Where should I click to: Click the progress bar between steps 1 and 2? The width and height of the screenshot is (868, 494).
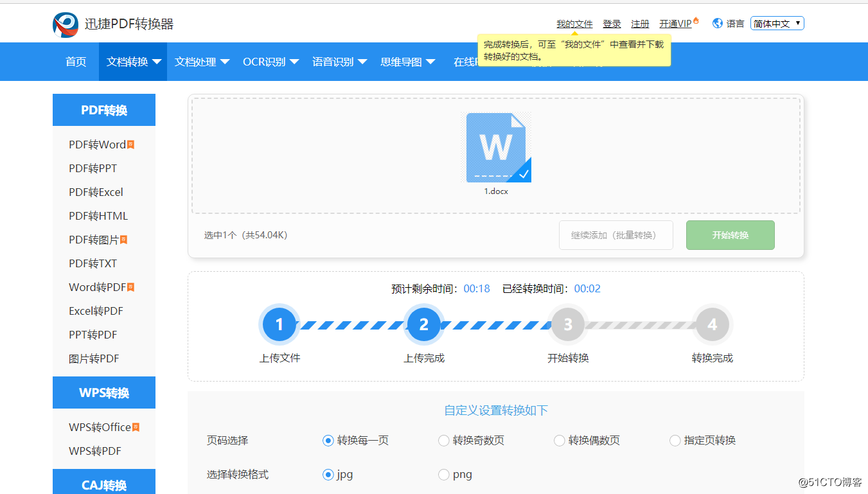351,325
